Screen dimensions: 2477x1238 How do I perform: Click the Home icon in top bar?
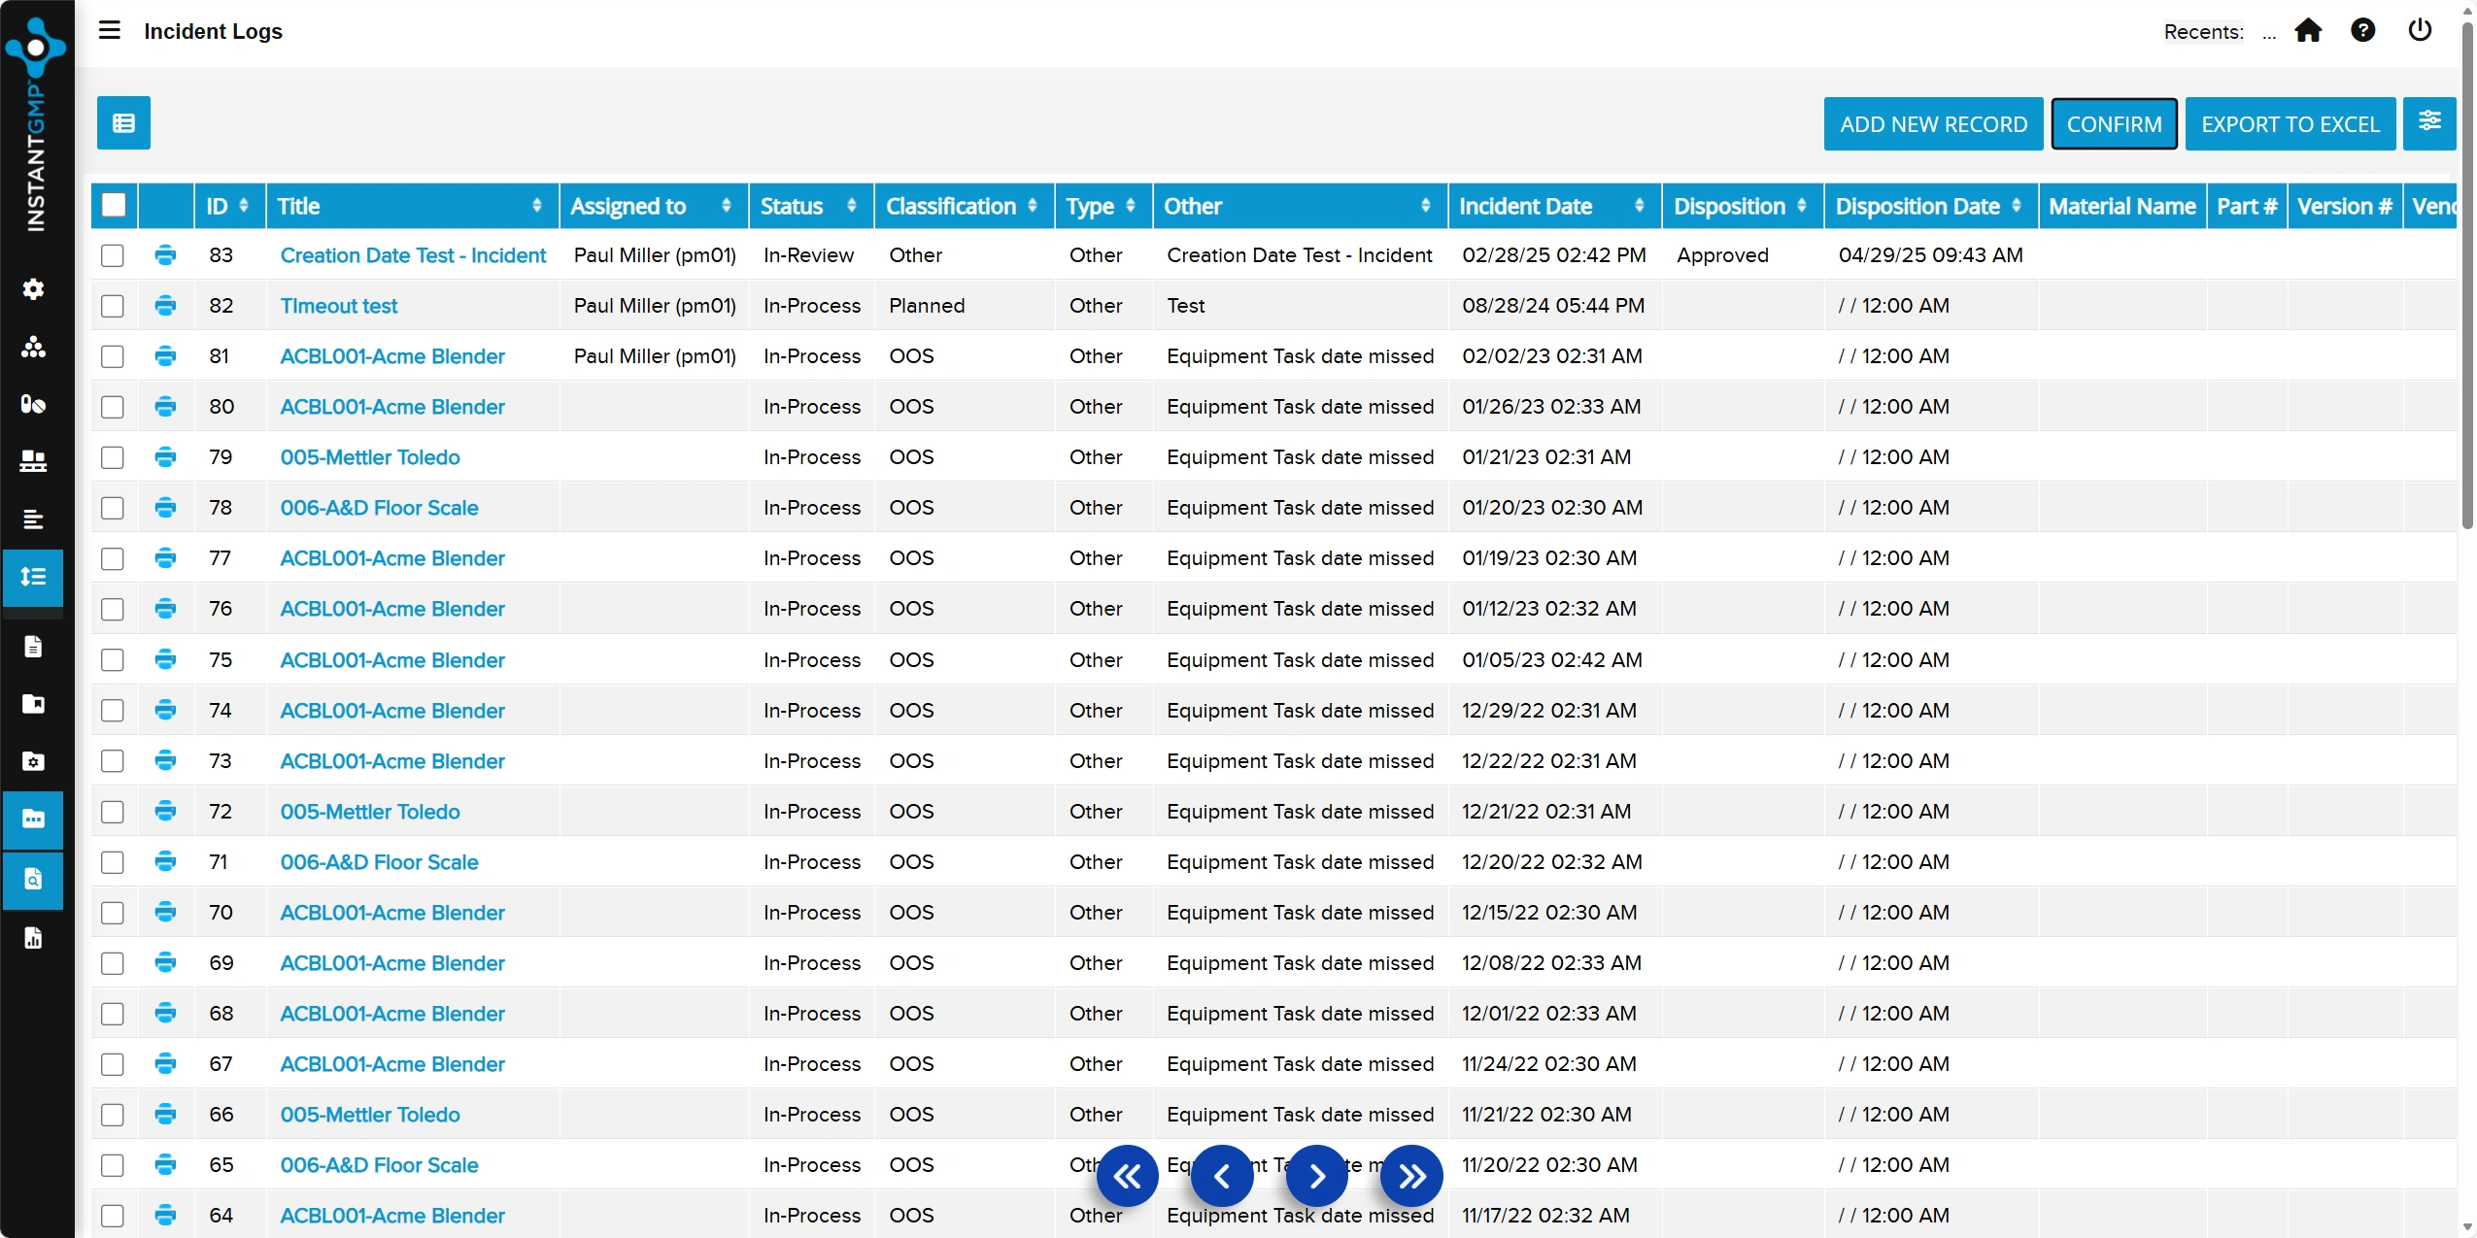(2308, 31)
